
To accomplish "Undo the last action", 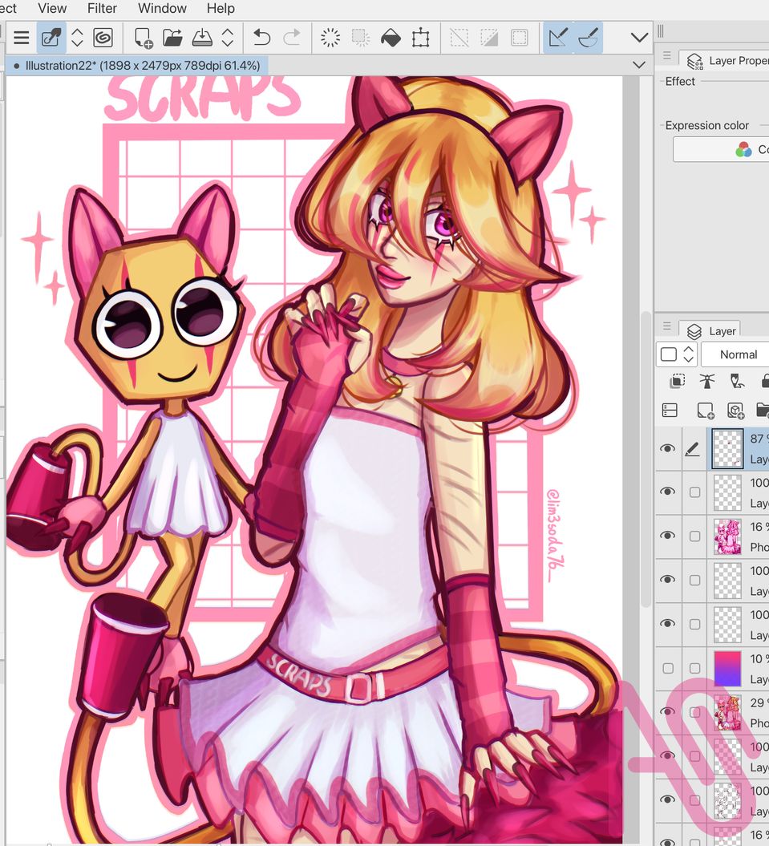I will tap(261, 37).
